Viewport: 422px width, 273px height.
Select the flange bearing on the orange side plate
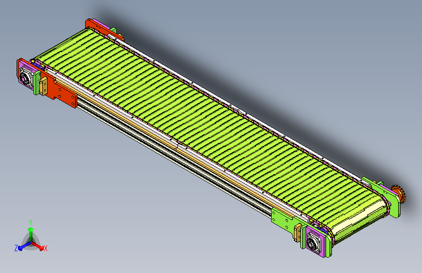click(x=25, y=78)
